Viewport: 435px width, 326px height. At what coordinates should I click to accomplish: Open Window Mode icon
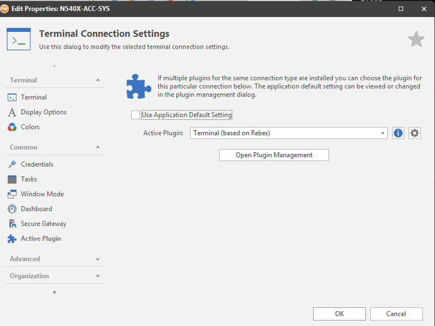pos(12,194)
